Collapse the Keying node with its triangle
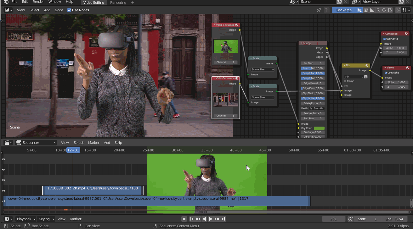Screen dimensions: 413x229 pos(301,43)
